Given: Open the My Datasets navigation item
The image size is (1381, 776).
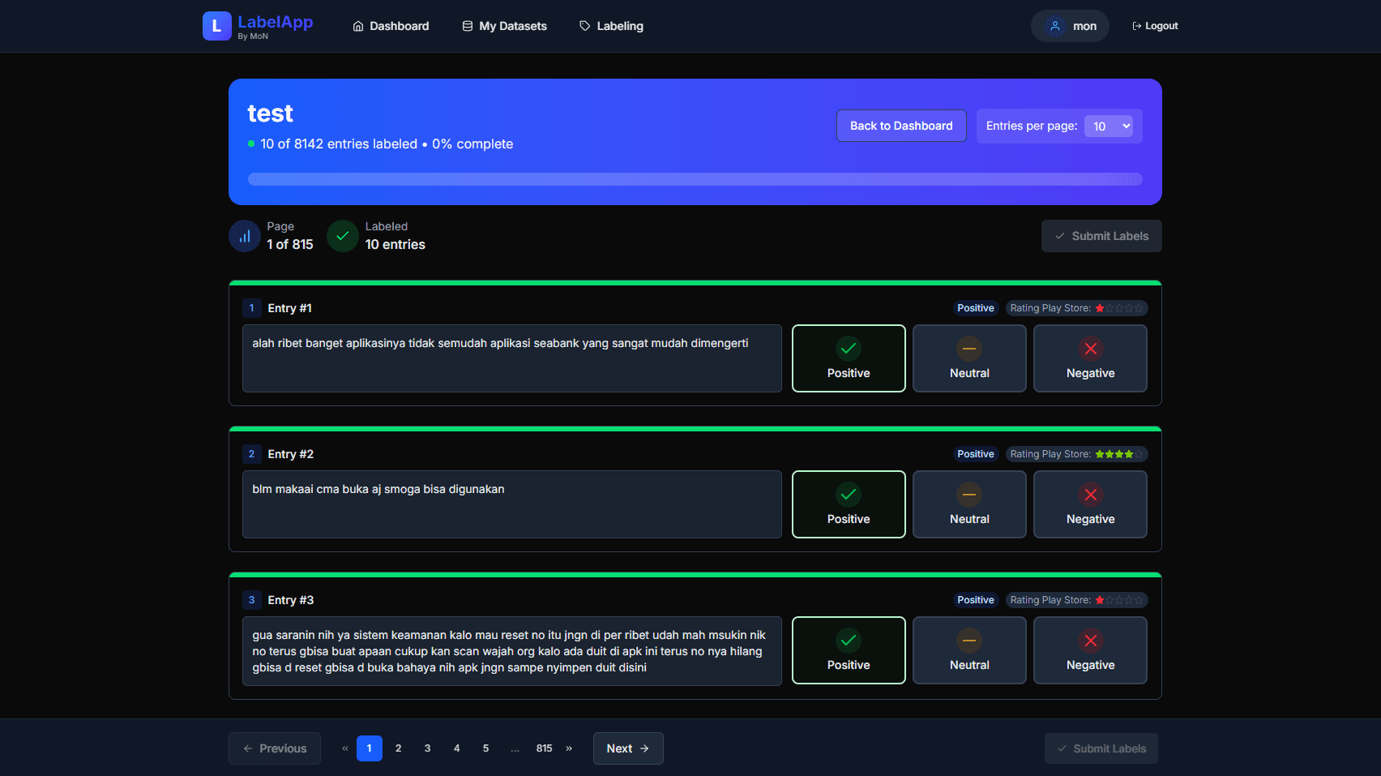Looking at the screenshot, I should [x=512, y=25].
